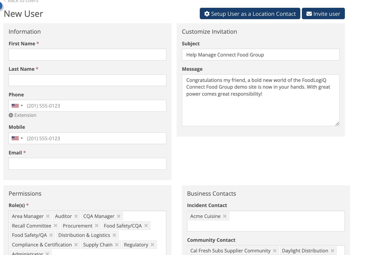Remove Recall Committee from roles
370x255 pixels.
point(55,226)
